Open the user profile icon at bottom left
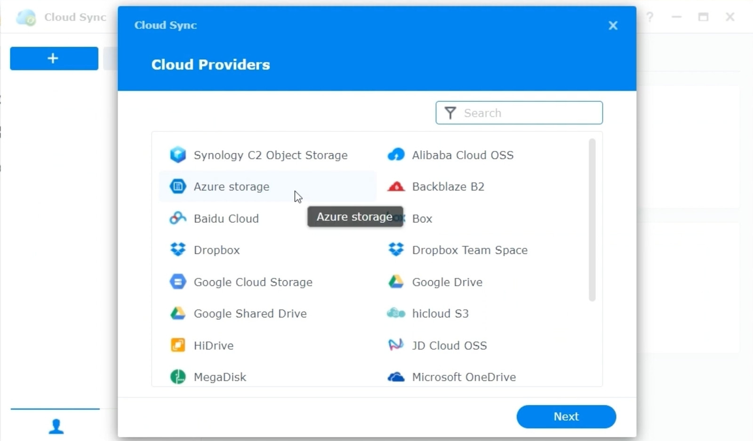The height and width of the screenshot is (441, 753). (x=56, y=426)
